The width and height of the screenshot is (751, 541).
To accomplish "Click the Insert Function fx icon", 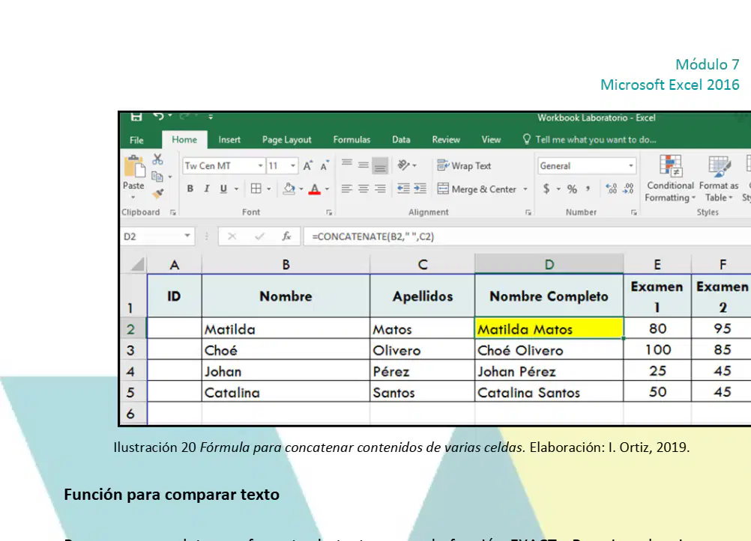I will [x=286, y=236].
